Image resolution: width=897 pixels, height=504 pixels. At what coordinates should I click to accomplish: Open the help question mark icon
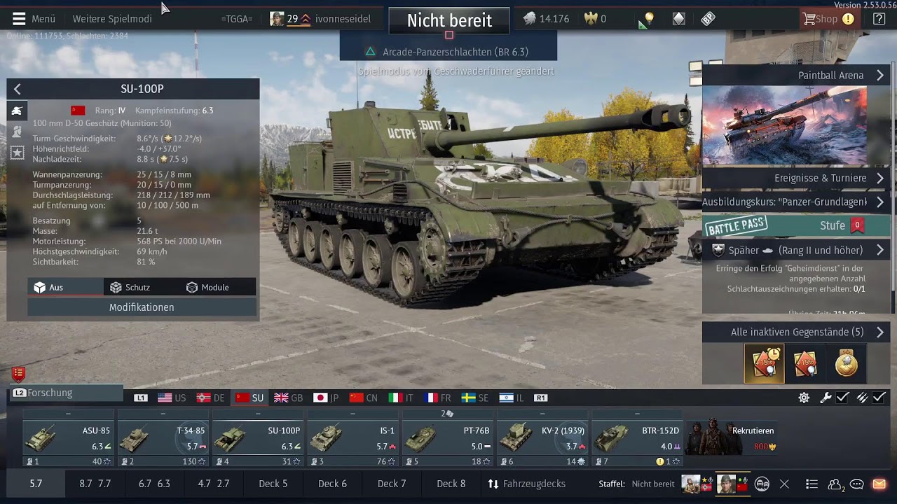(x=879, y=19)
